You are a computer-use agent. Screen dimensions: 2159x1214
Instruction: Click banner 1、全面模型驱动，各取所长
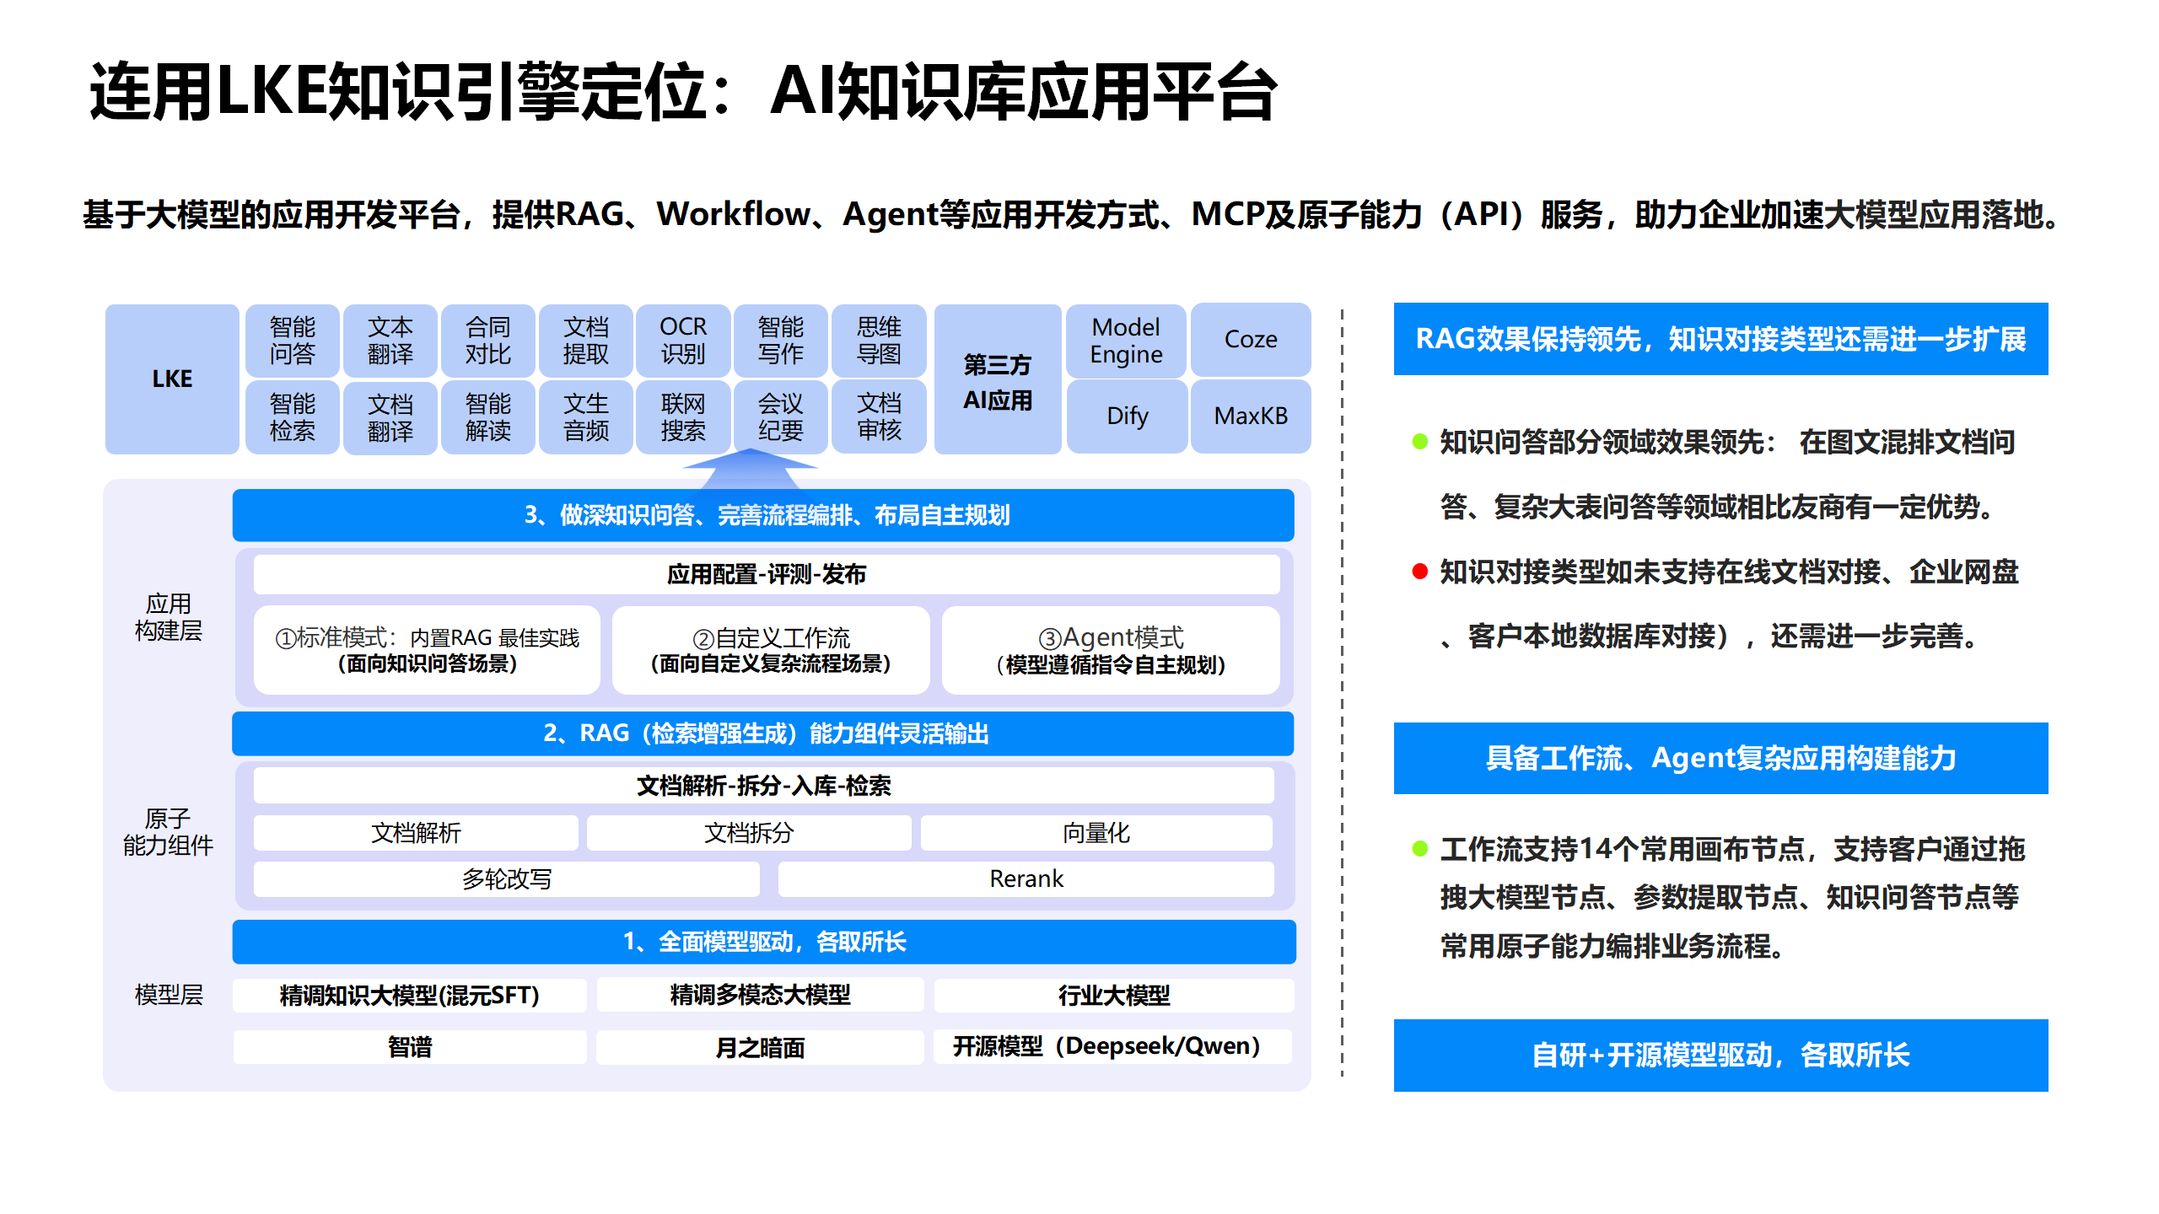click(763, 942)
